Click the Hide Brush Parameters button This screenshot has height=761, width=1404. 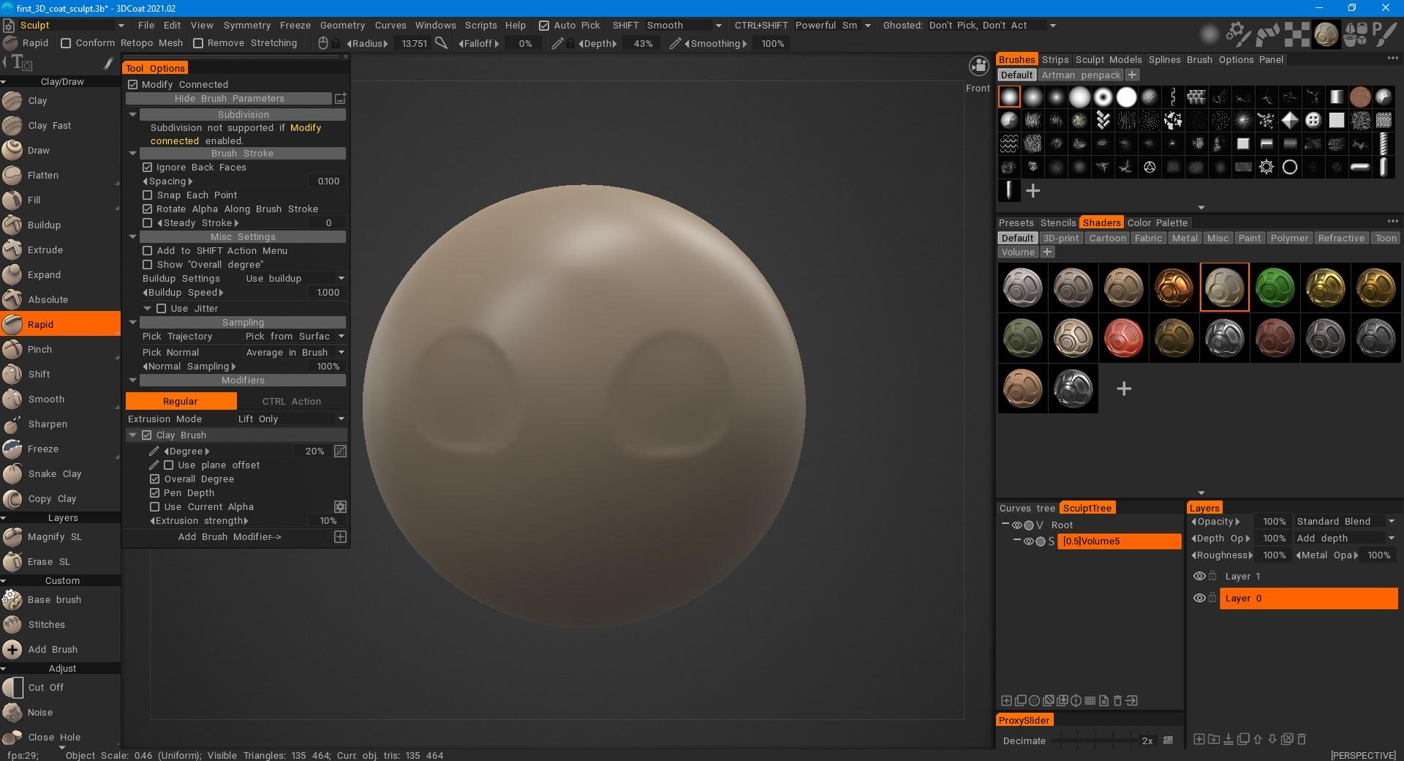229,99
